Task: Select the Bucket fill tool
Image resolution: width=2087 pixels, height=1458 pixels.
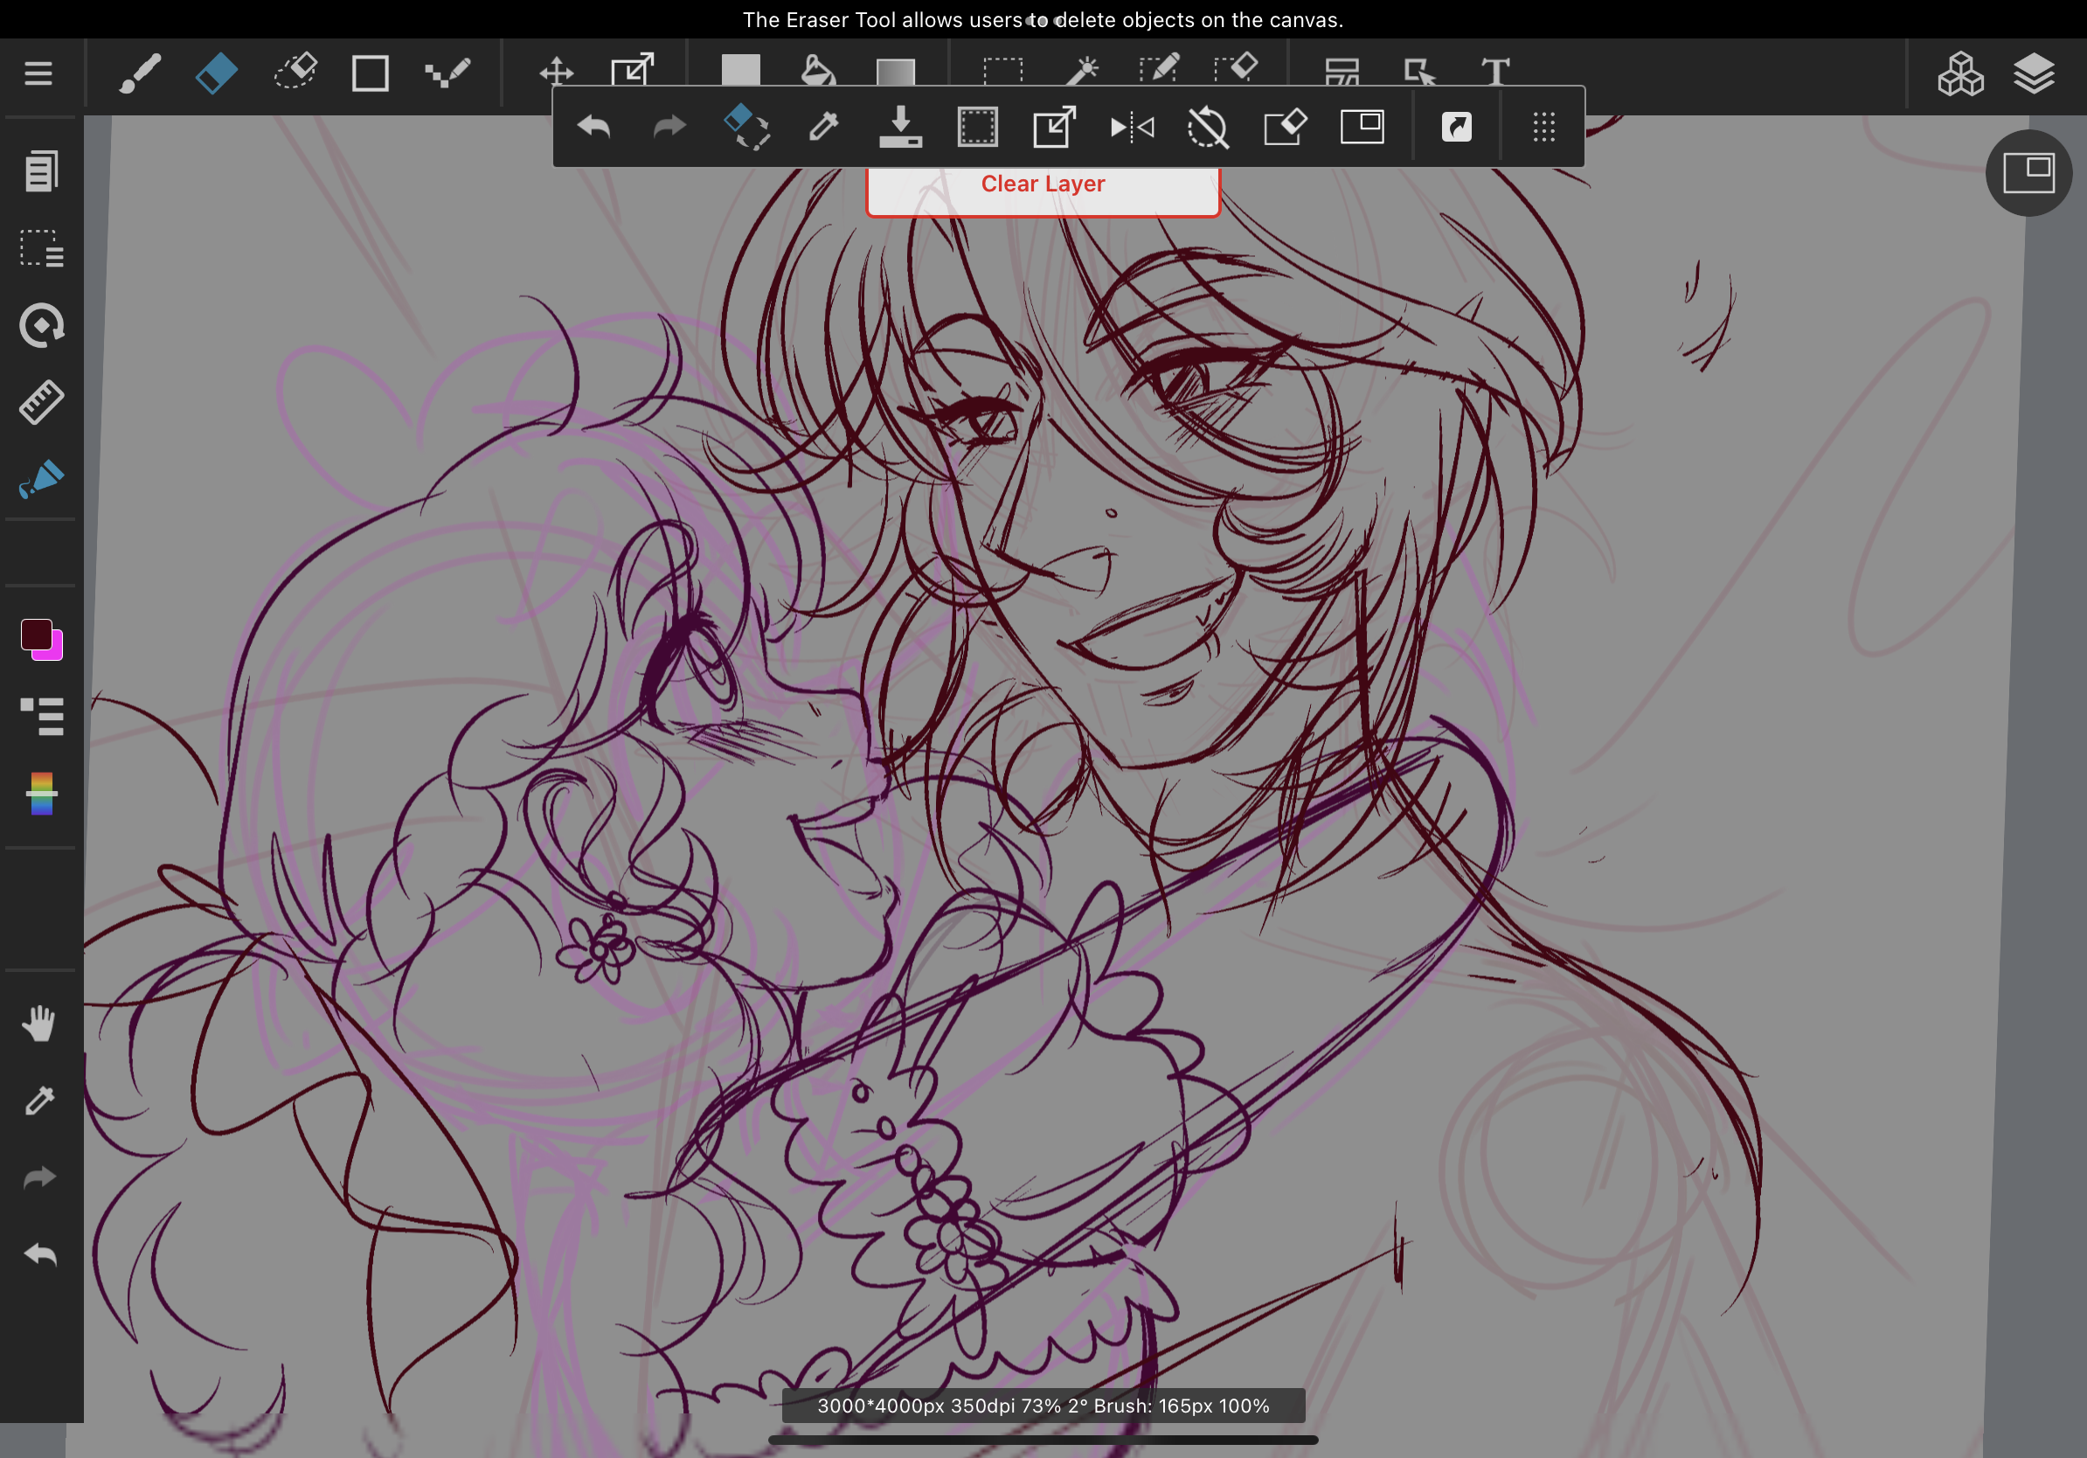Action: pyautogui.click(x=817, y=70)
